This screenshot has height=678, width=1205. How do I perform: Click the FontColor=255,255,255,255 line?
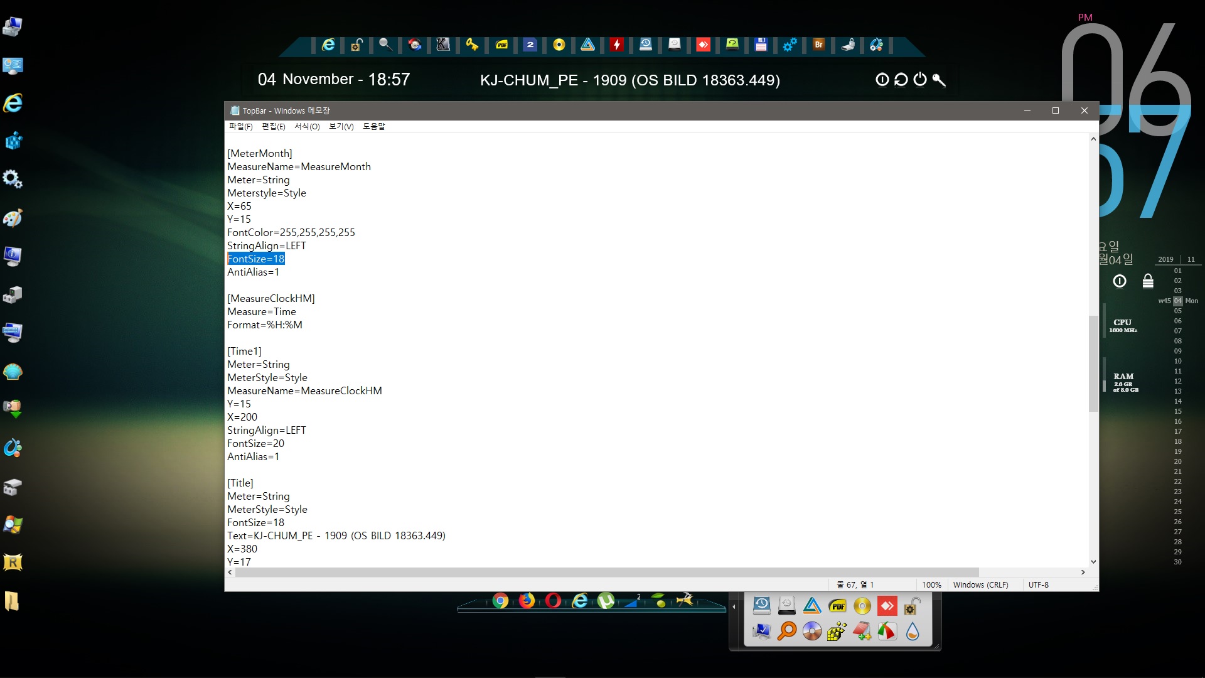tap(291, 232)
